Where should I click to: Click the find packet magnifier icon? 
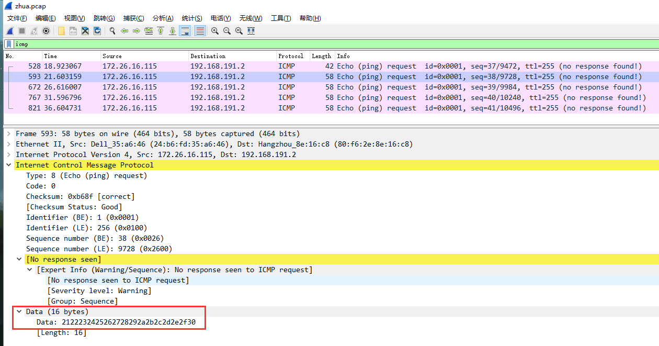[x=112, y=31]
